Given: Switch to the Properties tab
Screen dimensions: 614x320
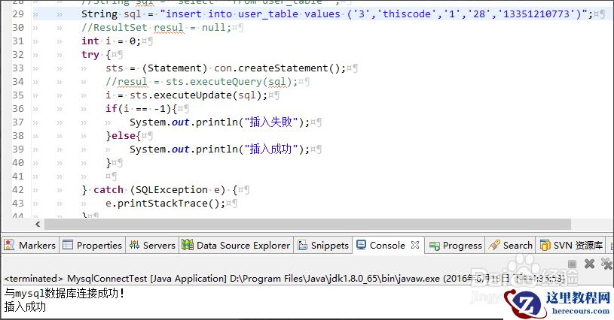Looking at the screenshot, I should (x=93, y=245).
